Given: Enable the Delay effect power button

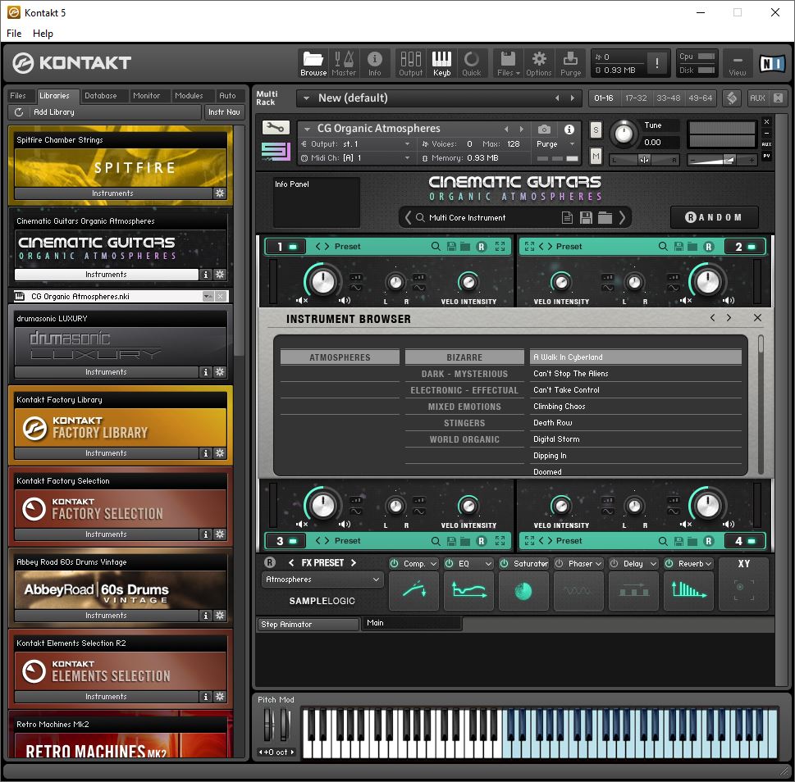Looking at the screenshot, I should pyautogui.click(x=614, y=563).
